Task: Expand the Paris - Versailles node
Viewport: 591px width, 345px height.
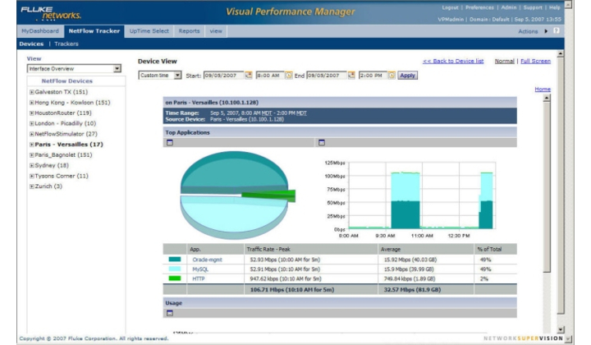Action: pos(32,145)
